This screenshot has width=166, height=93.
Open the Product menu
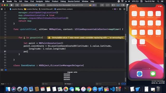tap(55, 1)
